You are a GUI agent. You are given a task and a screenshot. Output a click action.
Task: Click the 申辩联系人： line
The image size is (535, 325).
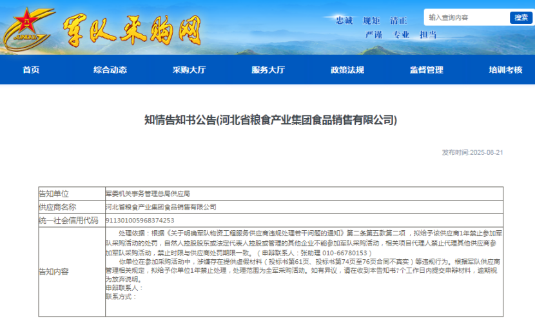point(124,288)
